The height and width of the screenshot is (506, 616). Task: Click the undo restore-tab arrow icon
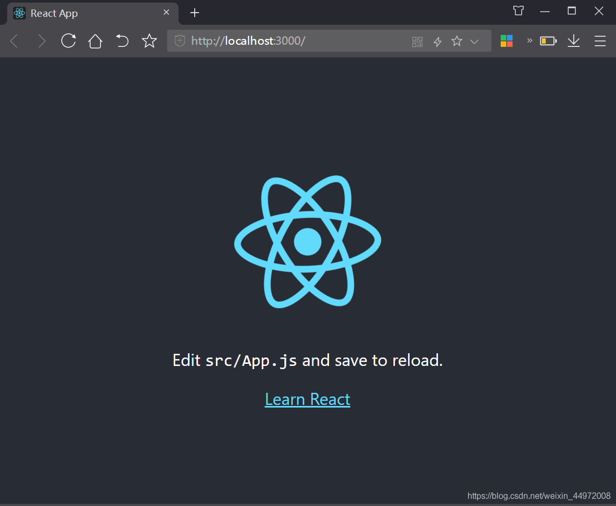click(122, 41)
